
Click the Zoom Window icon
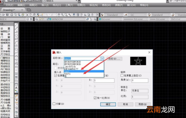click(x=66, y=15)
